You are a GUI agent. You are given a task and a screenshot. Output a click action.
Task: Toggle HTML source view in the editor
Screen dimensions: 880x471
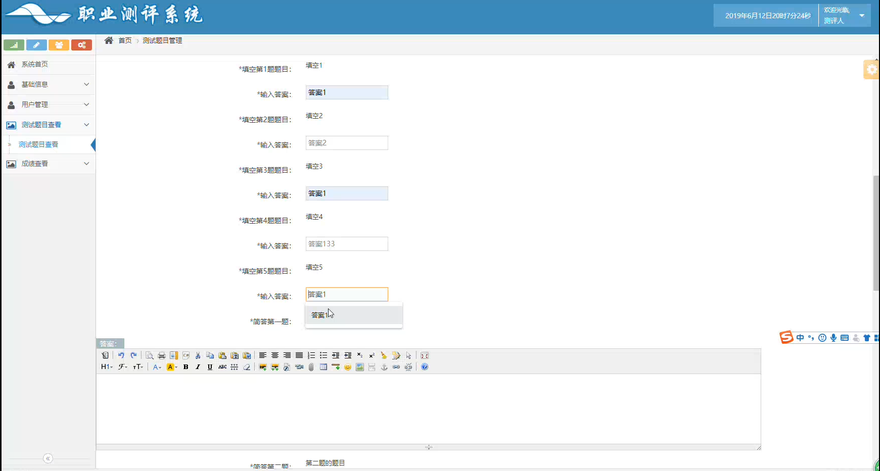coord(105,355)
